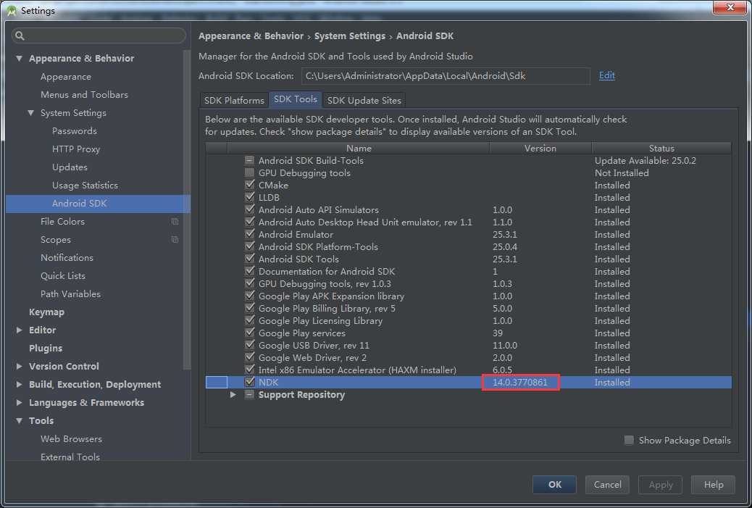This screenshot has width=752, height=508.
Task: Collapse the System Settings tree node
Action: tap(30, 113)
